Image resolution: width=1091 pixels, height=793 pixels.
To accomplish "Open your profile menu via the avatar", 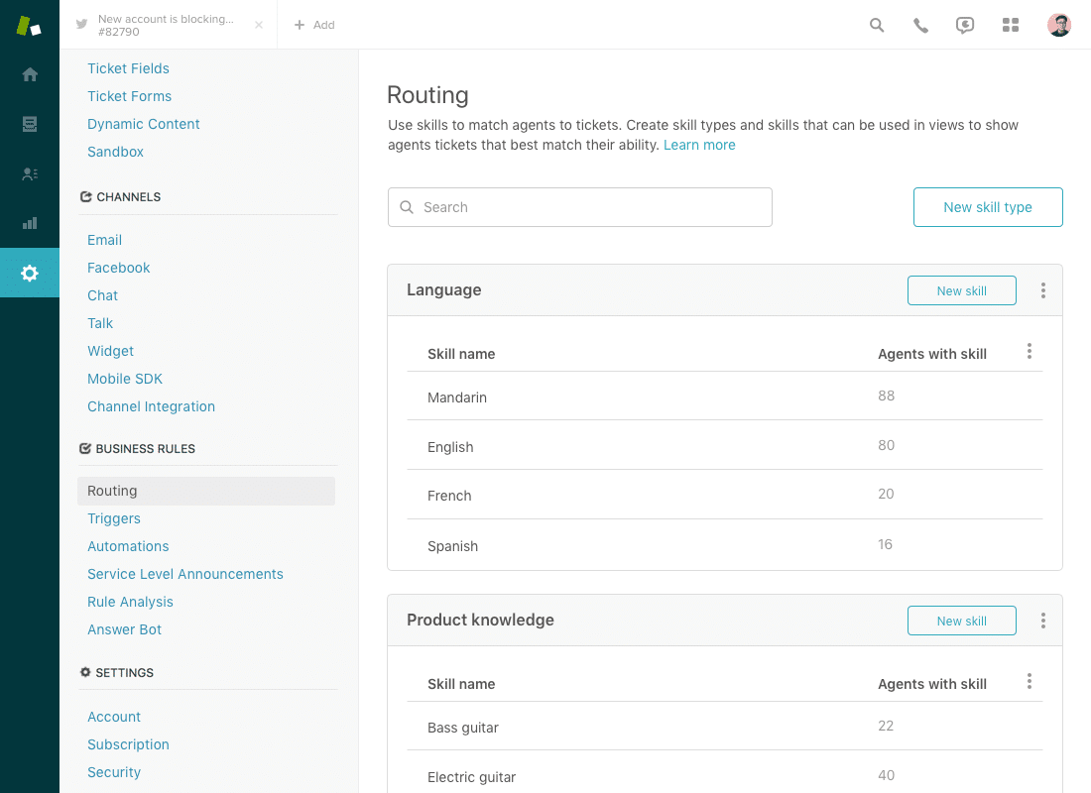I will (x=1059, y=25).
